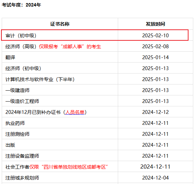The height and width of the screenshot is (184, 196).
Task: Click the 注册城乡规划师 certificate name
Action: tap(22, 178)
